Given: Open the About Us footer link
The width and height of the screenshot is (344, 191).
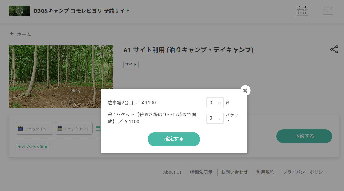Looking at the screenshot, I should [x=172, y=172].
